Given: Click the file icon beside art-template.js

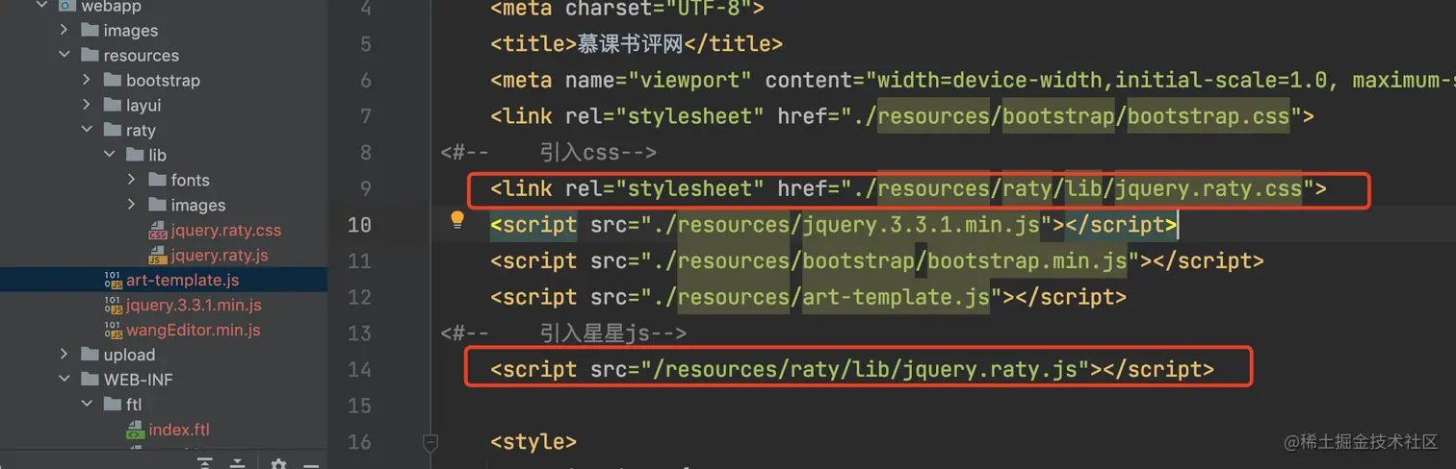Looking at the screenshot, I should point(113,281).
